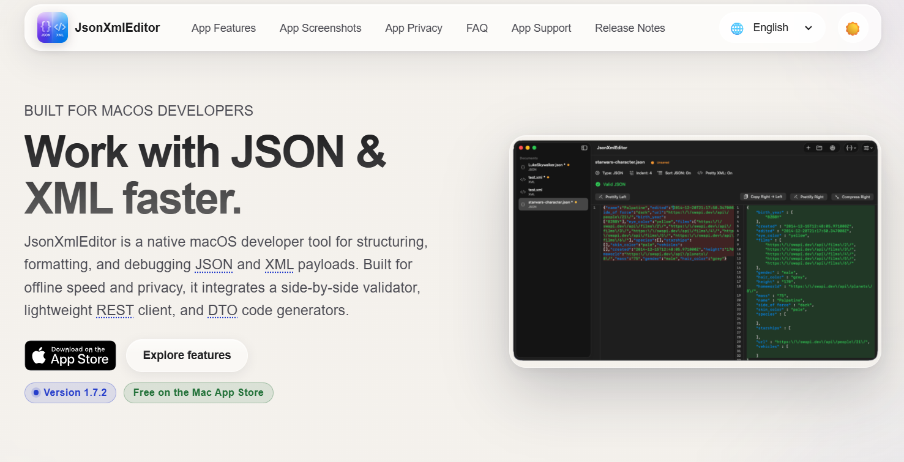The height and width of the screenshot is (462, 904).
Task: Visit the App Support link
Action: point(541,28)
